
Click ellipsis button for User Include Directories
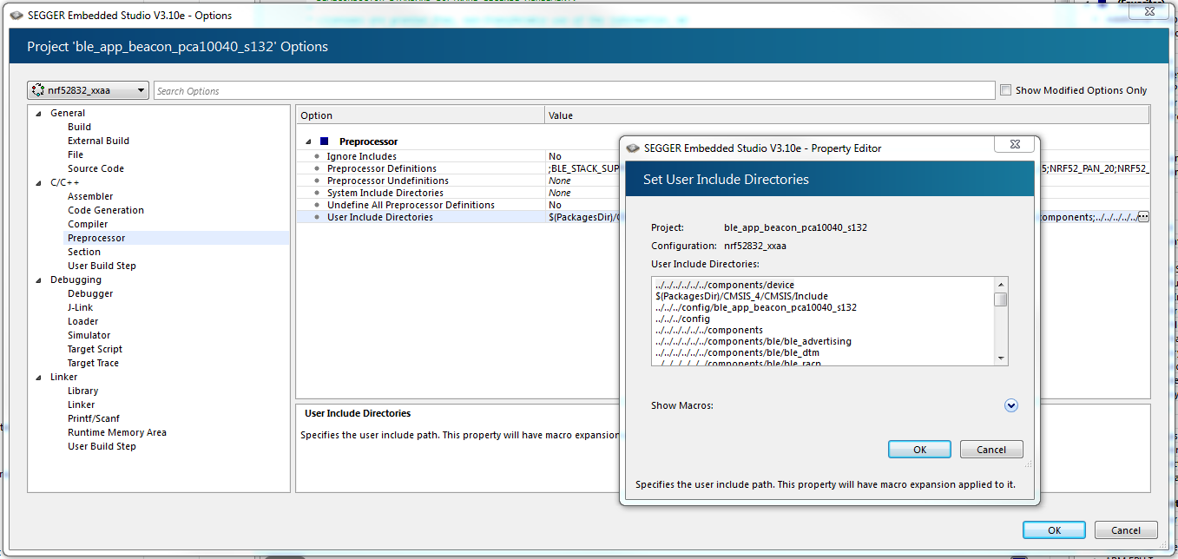tap(1143, 217)
